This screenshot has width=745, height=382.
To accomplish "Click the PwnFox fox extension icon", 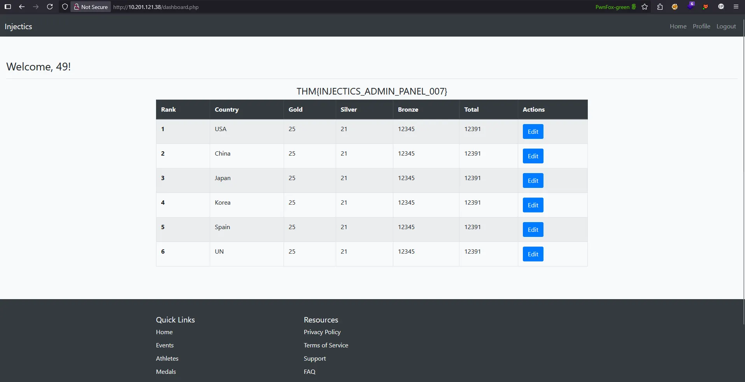I will point(706,7).
